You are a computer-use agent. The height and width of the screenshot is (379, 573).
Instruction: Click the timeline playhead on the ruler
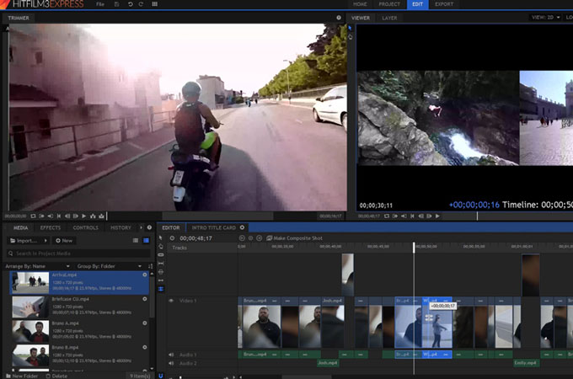click(414, 247)
